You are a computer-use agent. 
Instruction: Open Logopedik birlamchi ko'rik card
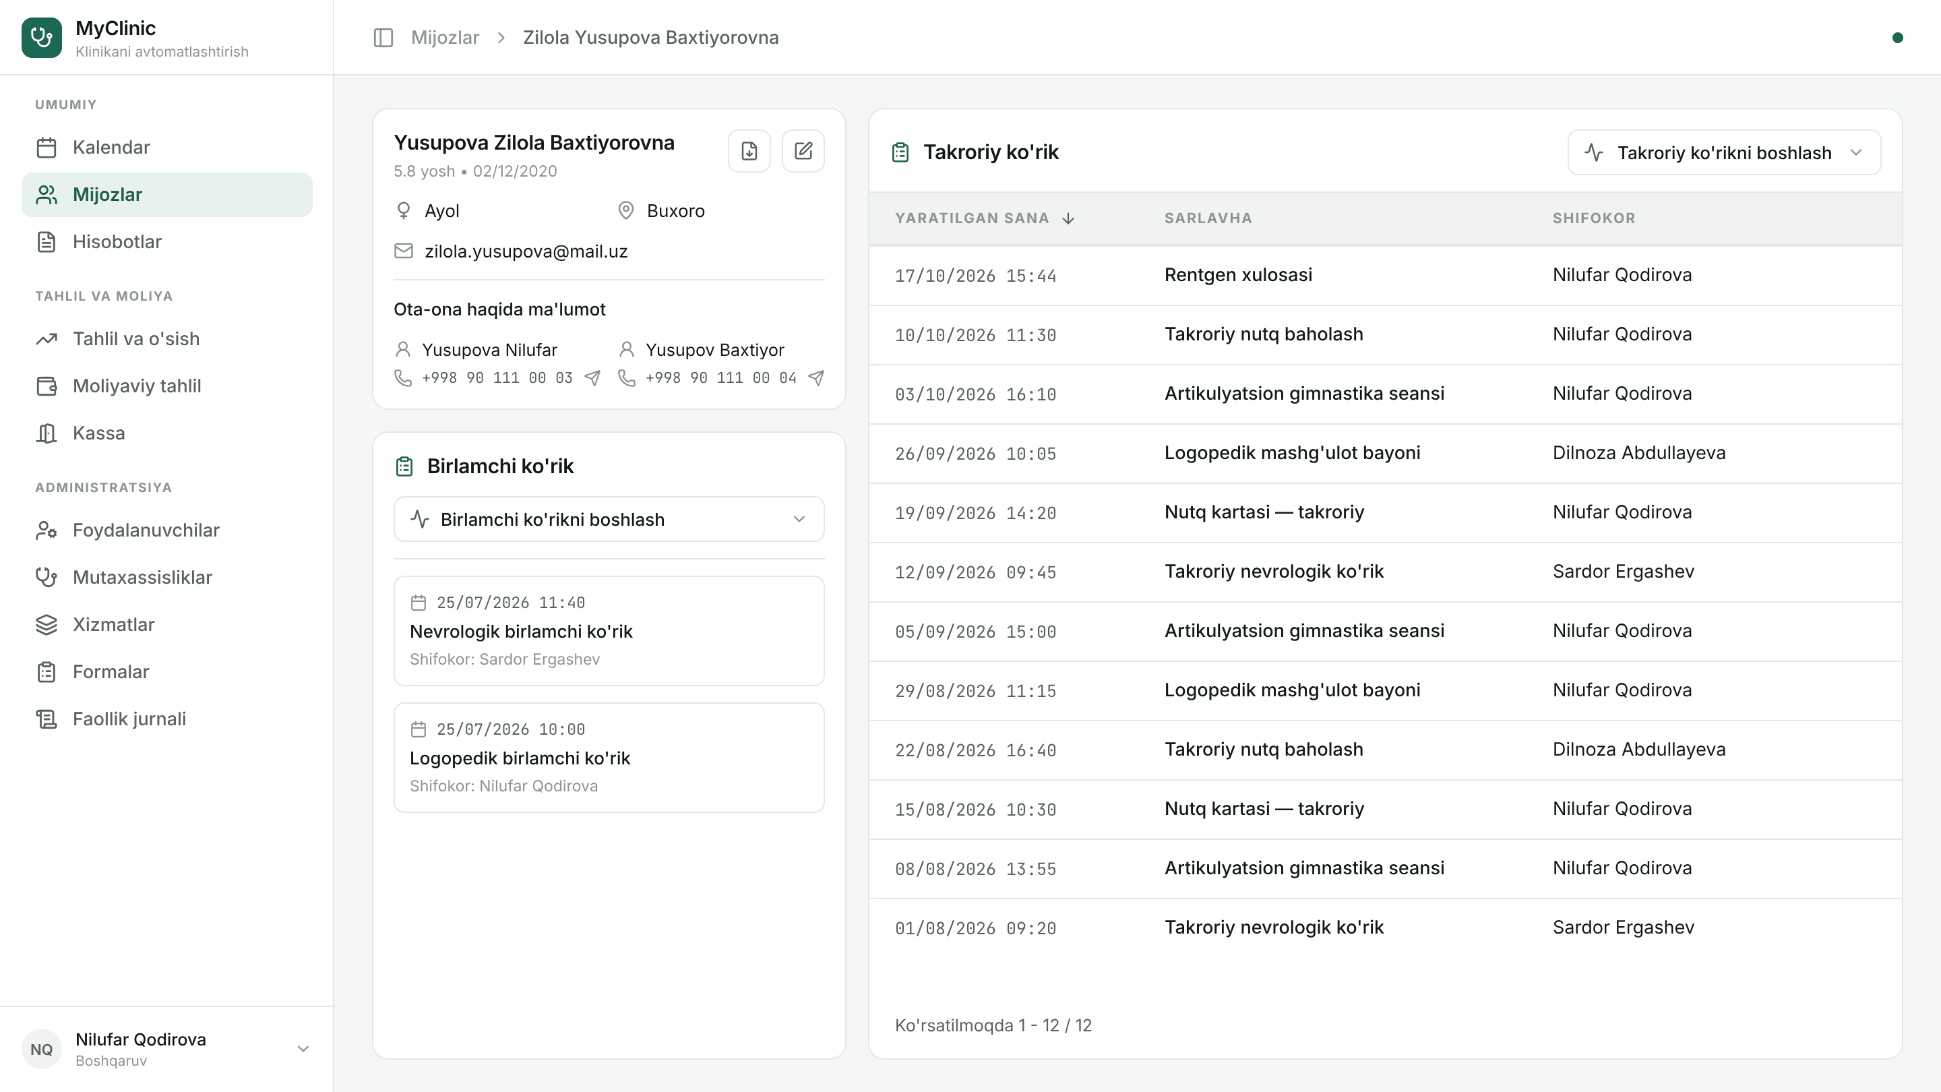pyautogui.click(x=609, y=758)
